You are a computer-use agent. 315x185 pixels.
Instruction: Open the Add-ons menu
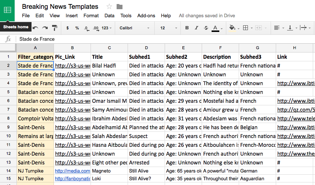pos(146,16)
